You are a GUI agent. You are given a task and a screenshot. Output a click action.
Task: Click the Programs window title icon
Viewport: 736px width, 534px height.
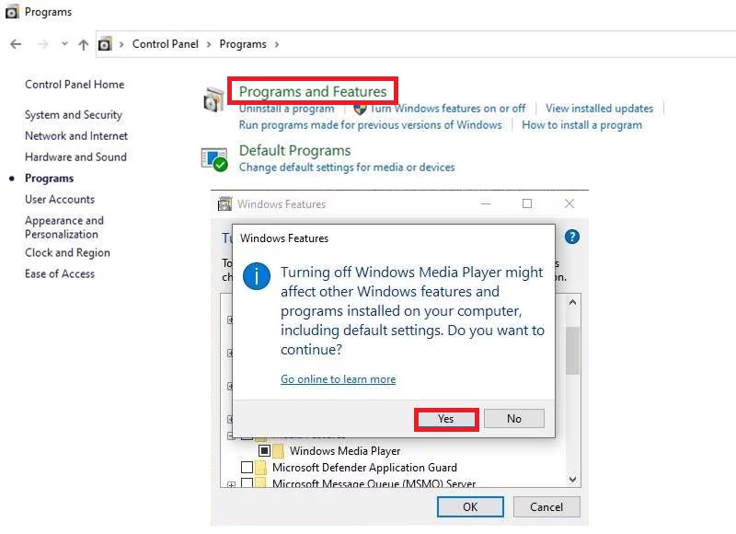12,12
